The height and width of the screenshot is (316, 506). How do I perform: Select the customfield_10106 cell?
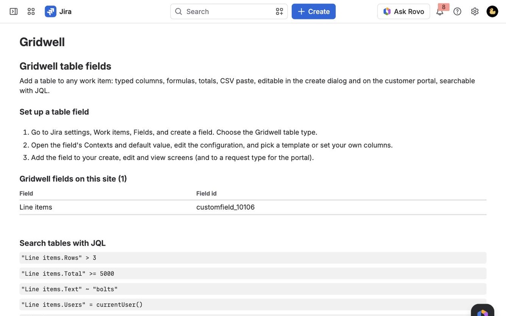(225, 207)
